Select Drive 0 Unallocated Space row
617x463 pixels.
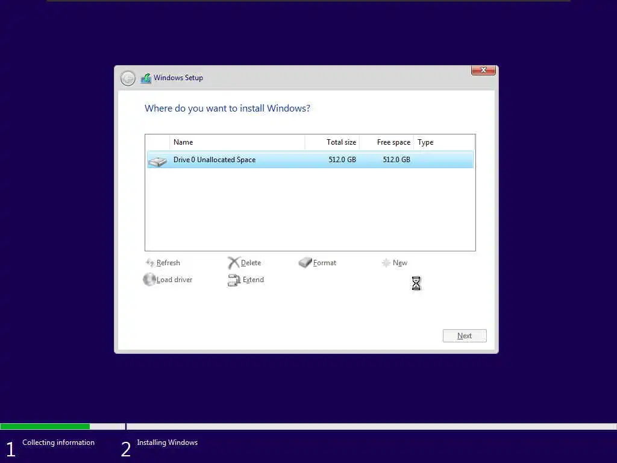pos(310,159)
